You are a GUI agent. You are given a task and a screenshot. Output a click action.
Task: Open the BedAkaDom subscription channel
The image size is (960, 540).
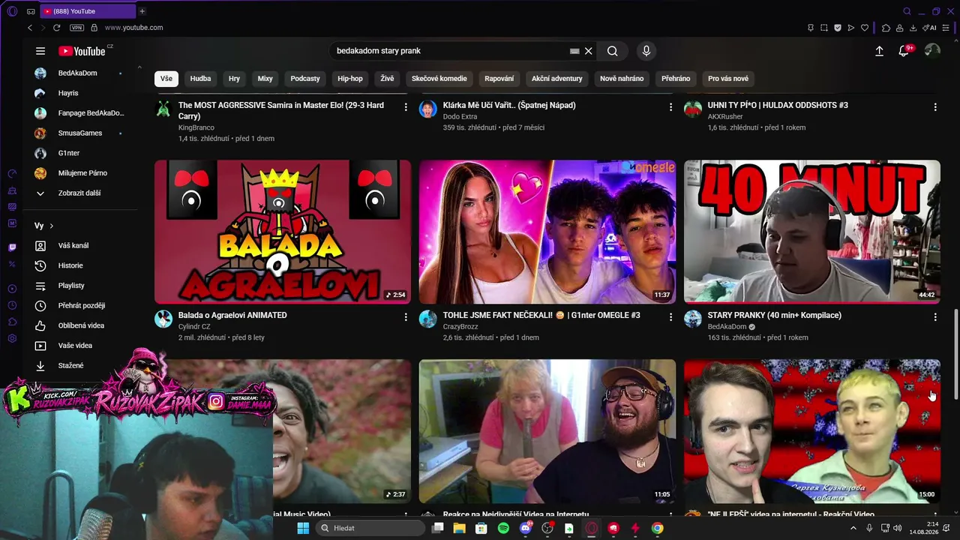[79, 73]
